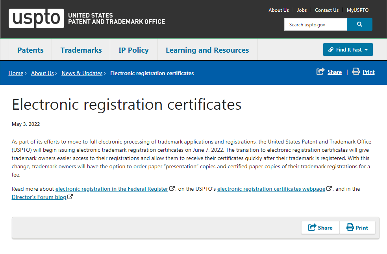
Task: Click into the Search uspto.gov field
Action: (x=315, y=24)
